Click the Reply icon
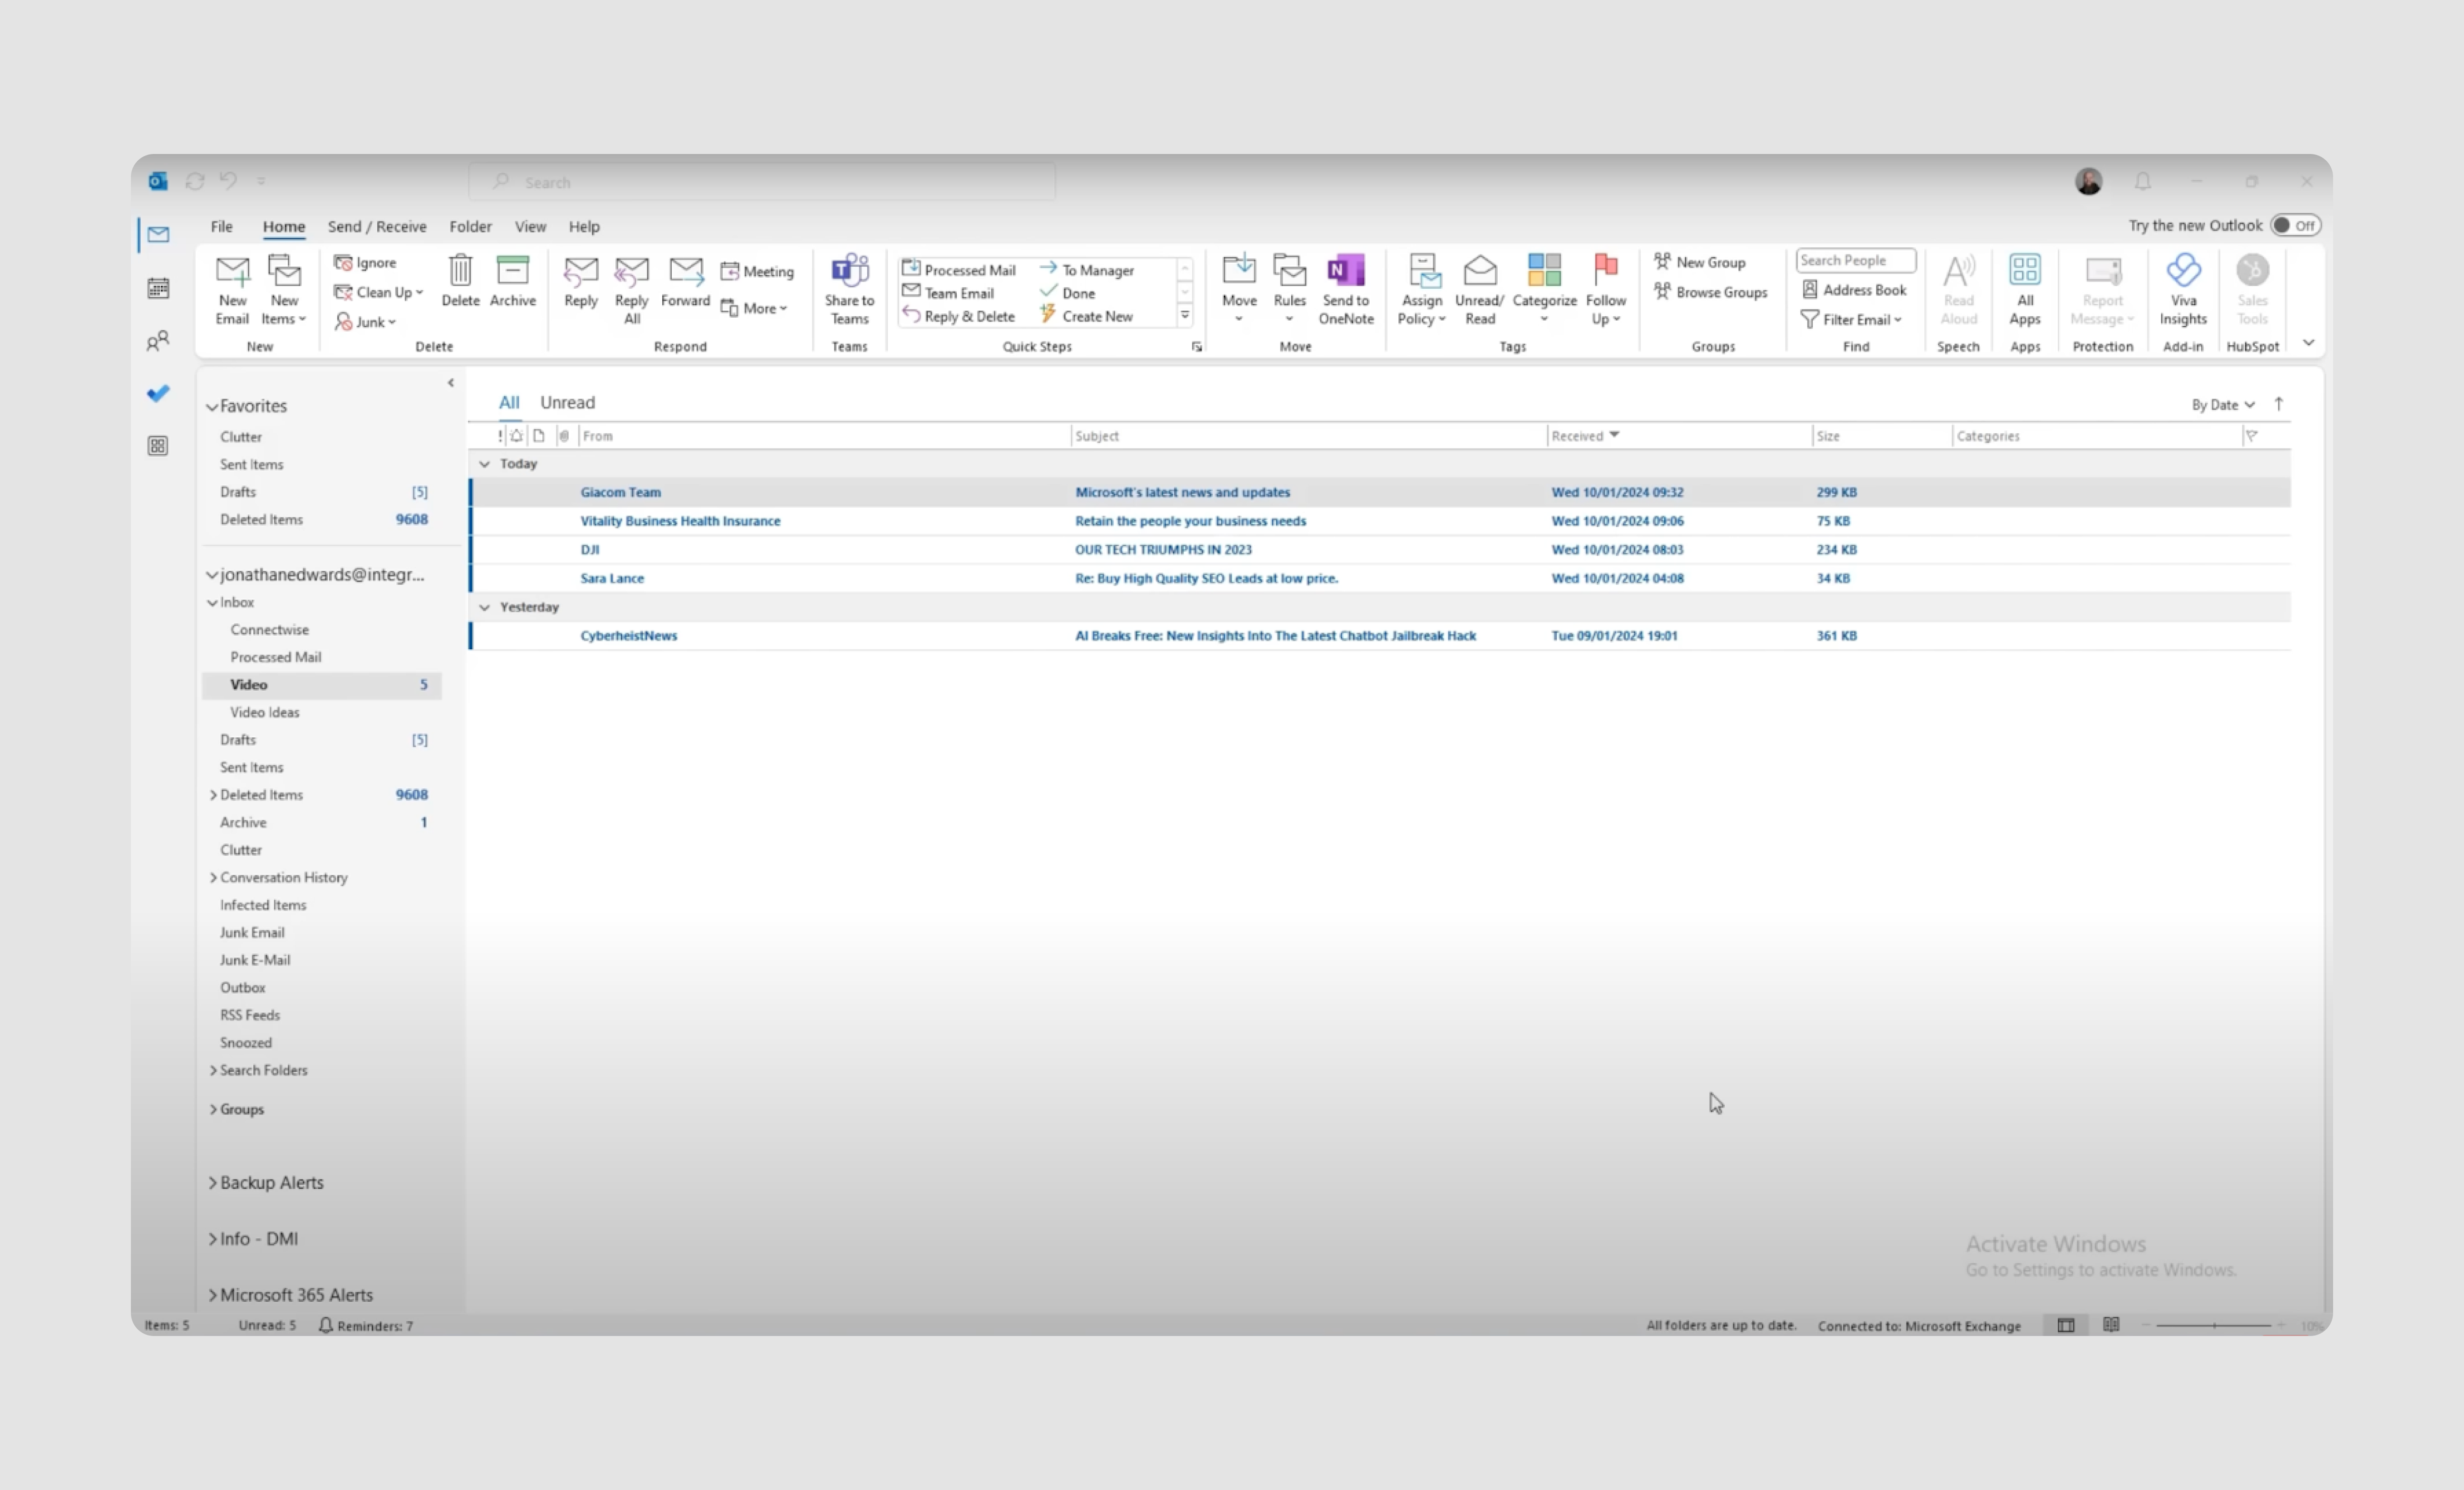Image resolution: width=2464 pixels, height=1490 pixels. [580, 270]
